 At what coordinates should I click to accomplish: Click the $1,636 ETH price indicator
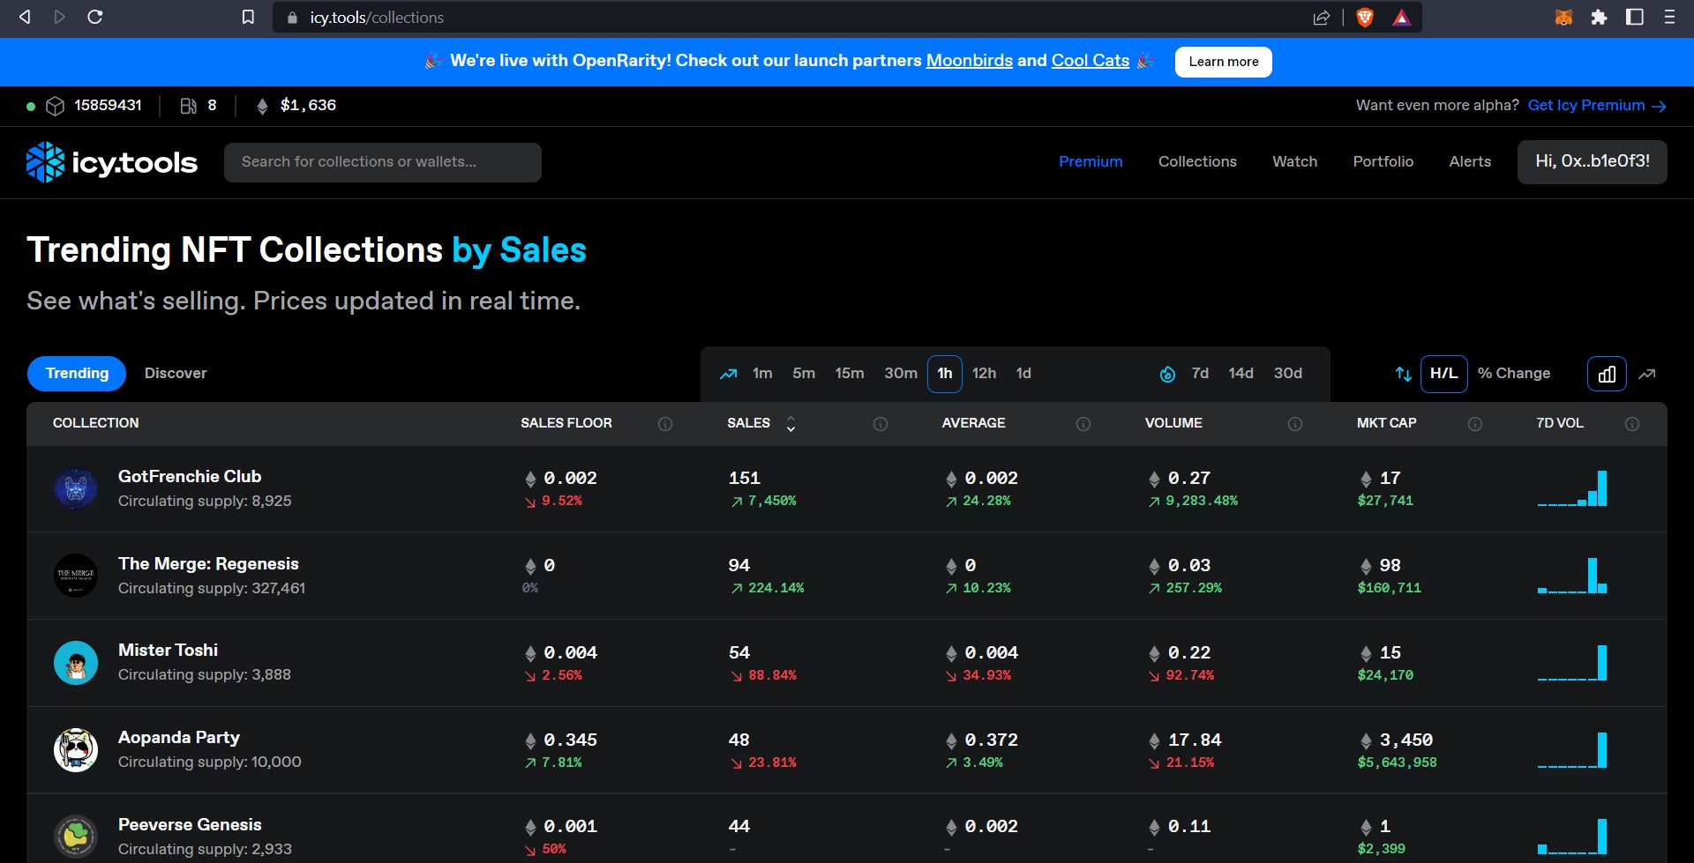(x=296, y=106)
